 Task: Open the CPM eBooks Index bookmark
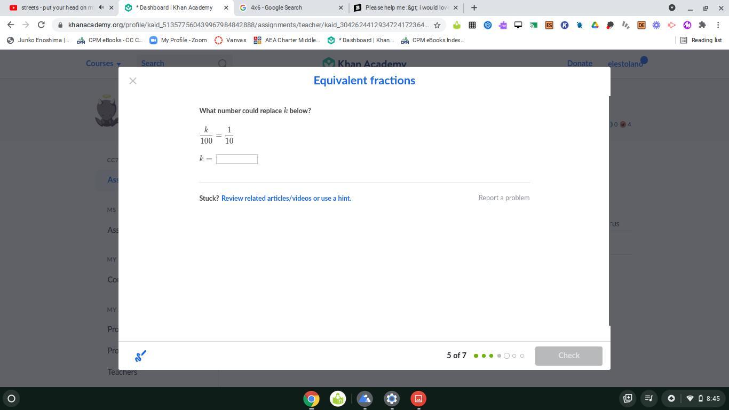coord(433,40)
